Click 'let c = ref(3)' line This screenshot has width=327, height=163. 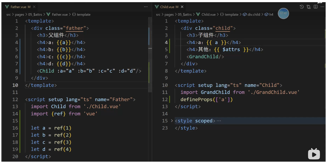pos(51,142)
